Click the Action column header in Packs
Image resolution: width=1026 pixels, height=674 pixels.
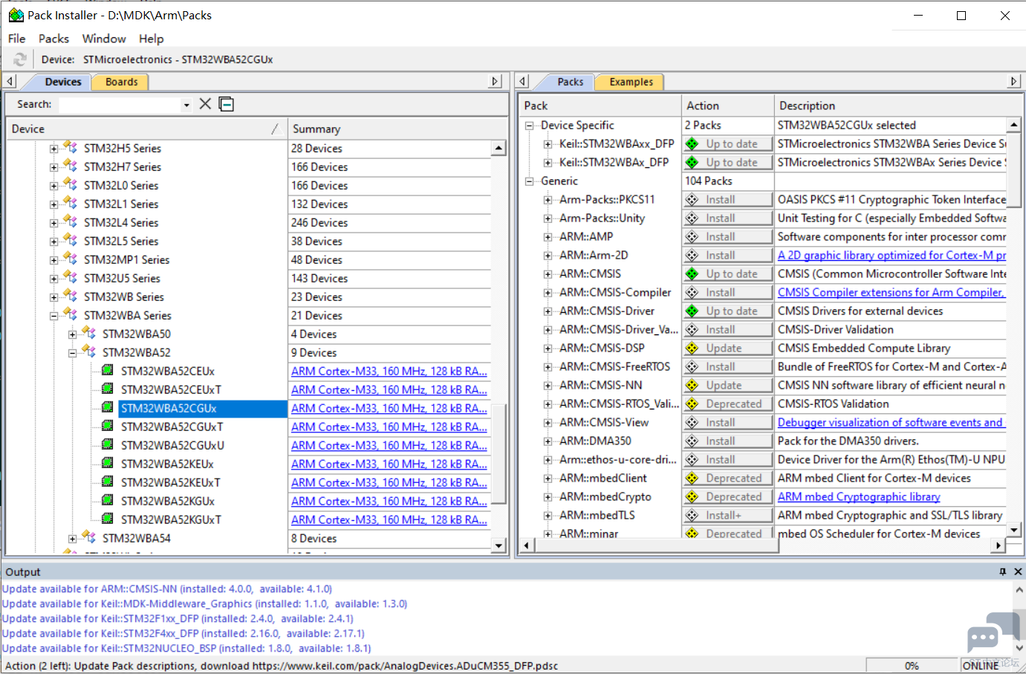[x=727, y=106]
